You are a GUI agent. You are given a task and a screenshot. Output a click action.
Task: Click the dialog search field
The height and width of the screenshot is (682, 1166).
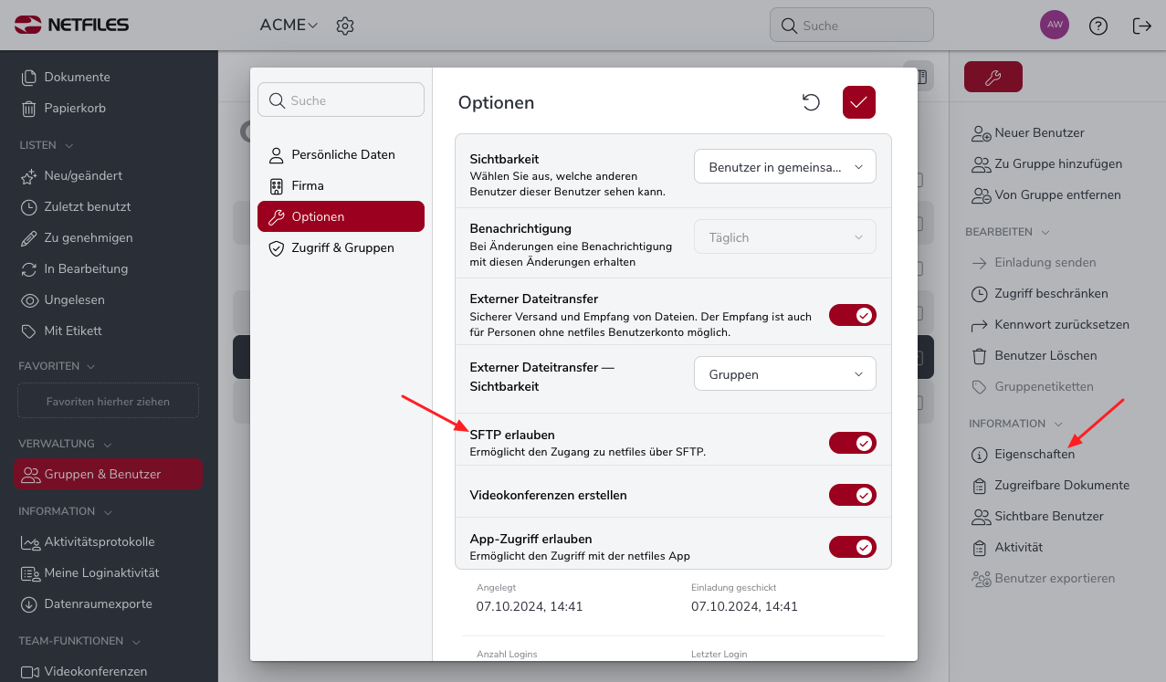point(341,100)
